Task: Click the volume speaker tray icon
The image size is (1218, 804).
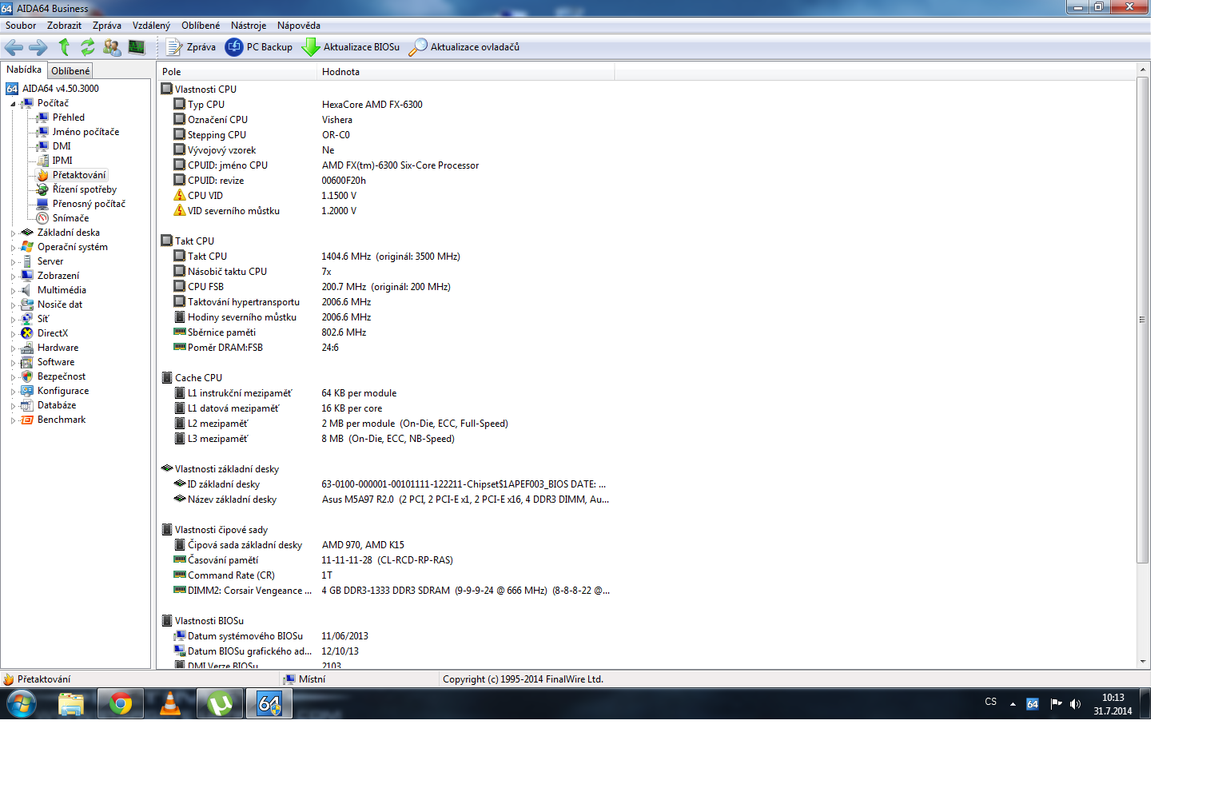Action: coord(1075,704)
